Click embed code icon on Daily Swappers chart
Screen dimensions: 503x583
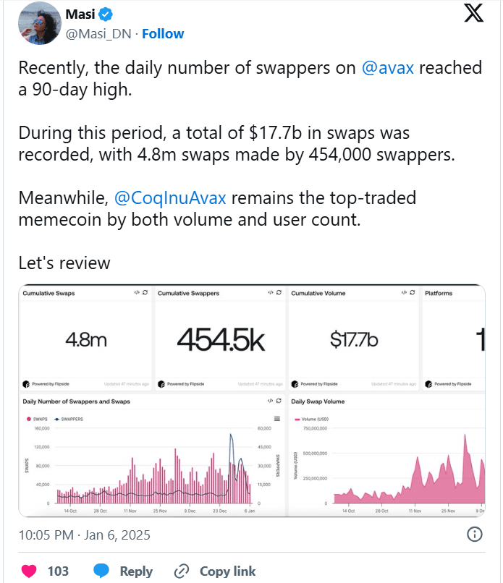270,401
